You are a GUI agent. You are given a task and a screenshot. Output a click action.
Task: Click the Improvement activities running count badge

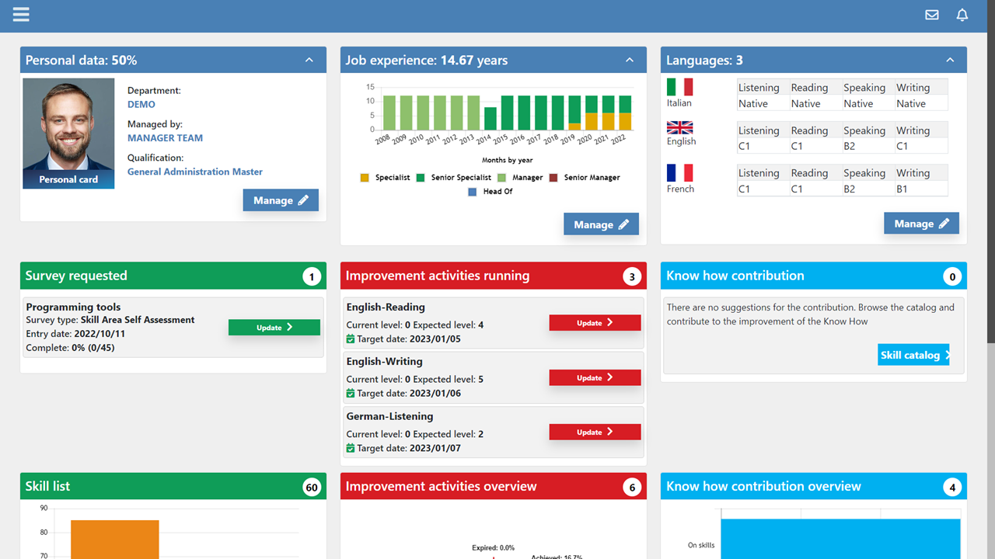pyautogui.click(x=632, y=276)
